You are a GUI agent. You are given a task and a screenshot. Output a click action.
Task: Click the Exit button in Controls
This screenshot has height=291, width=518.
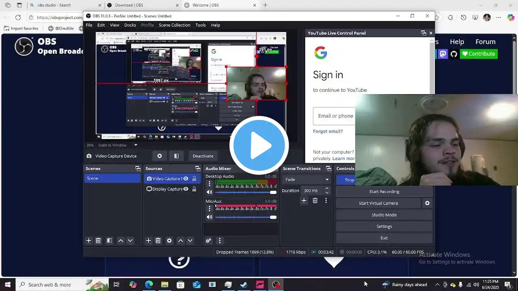click(384, 238)
